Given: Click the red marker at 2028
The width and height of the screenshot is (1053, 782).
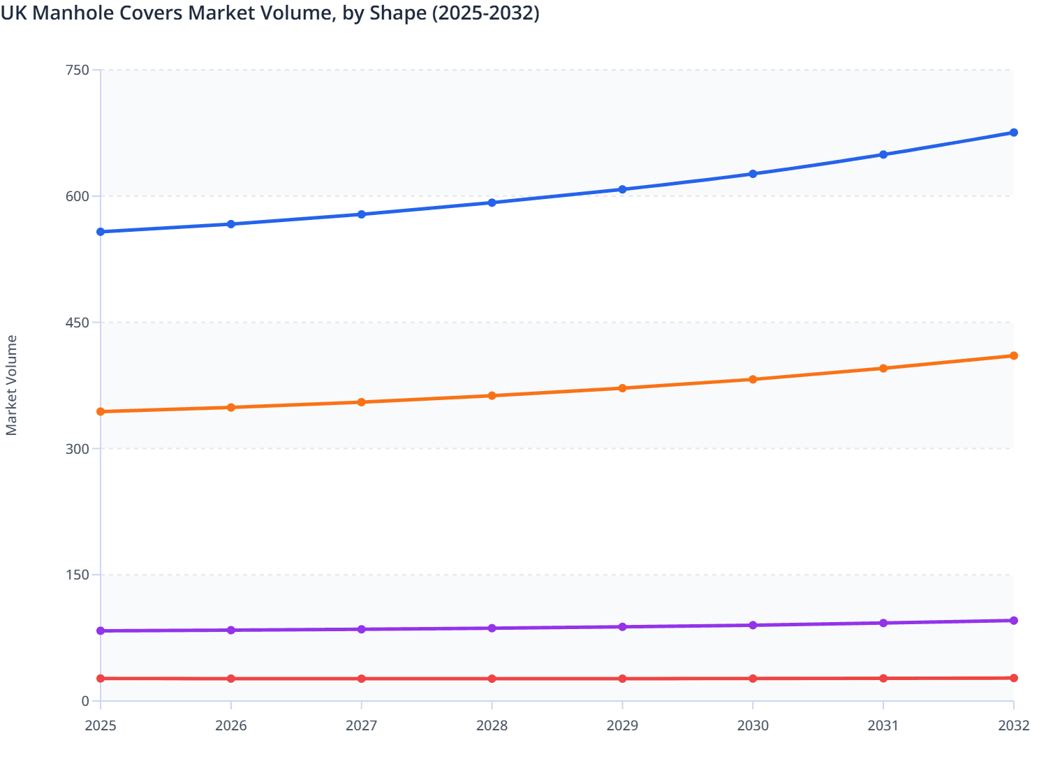Looking at the screenshot, I should pos(492,679).
